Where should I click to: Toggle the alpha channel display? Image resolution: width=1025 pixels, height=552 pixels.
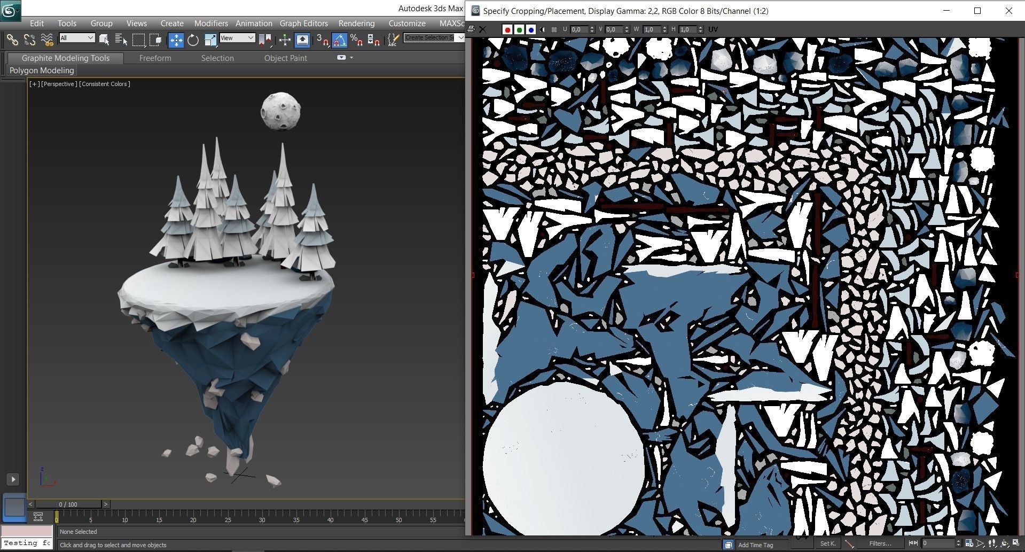pyautogui.click(x=543, y=29)
